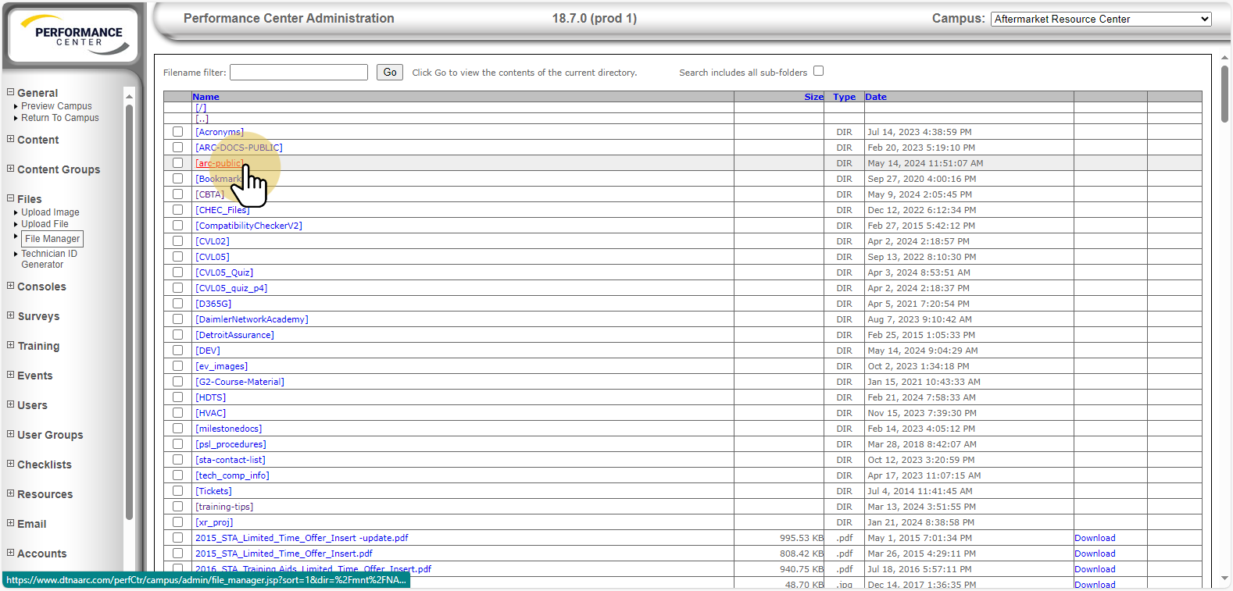Expand the Content Groups section
Image resolution: width=1233 pixels, height=591 pixels.
click(11, 169)
